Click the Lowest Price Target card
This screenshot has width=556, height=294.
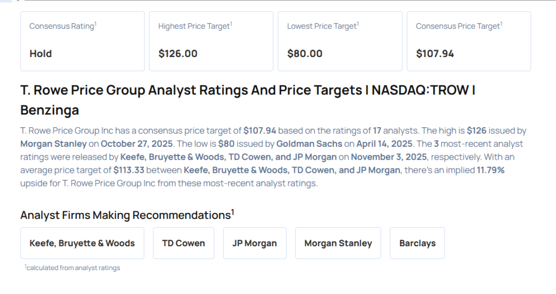[340, 41]
